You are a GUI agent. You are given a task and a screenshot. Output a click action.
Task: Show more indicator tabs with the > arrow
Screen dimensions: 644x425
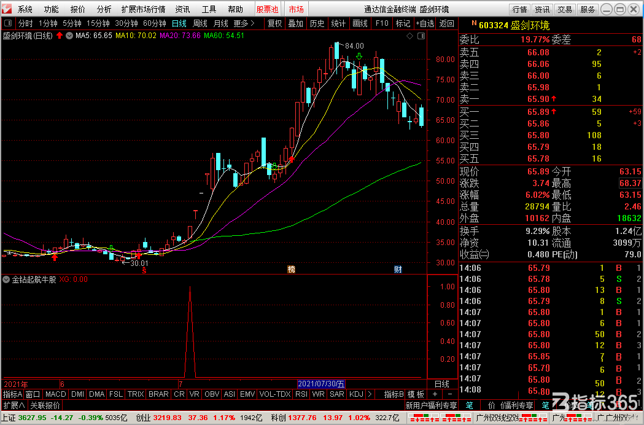[x=370, y=394]
